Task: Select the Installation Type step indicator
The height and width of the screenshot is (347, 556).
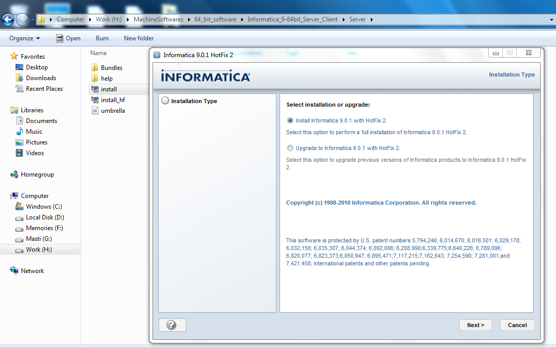Action: click(165, 101)
